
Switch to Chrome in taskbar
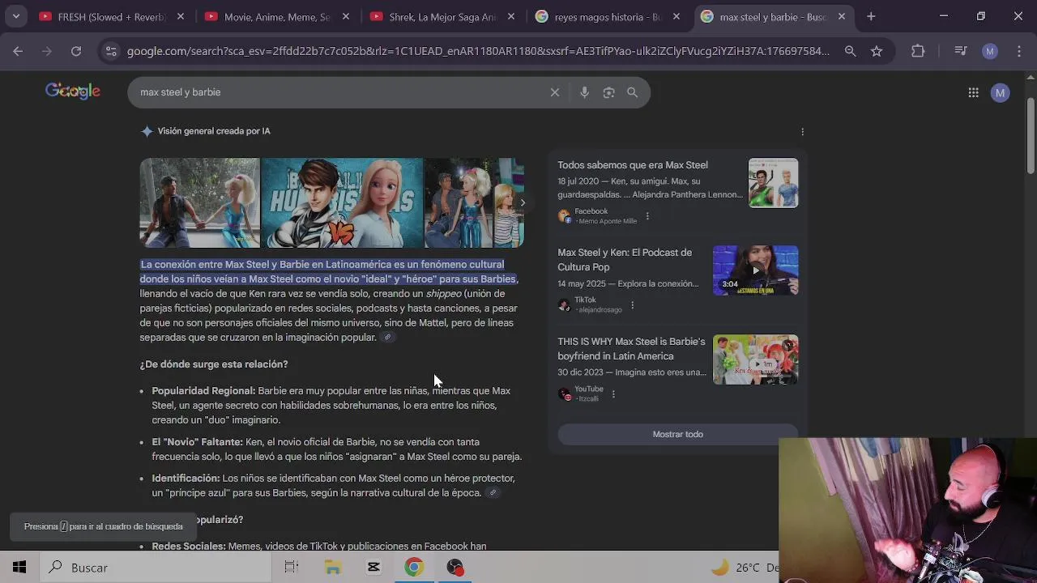click(414, 568)
